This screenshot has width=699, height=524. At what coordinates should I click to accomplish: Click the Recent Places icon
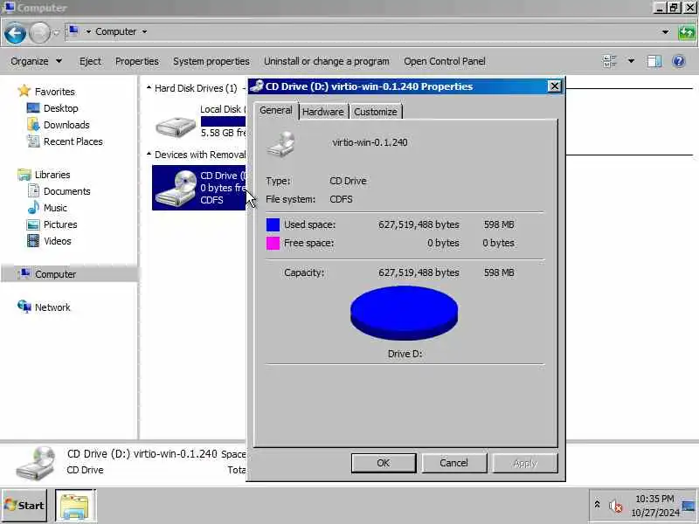point(33,141)
